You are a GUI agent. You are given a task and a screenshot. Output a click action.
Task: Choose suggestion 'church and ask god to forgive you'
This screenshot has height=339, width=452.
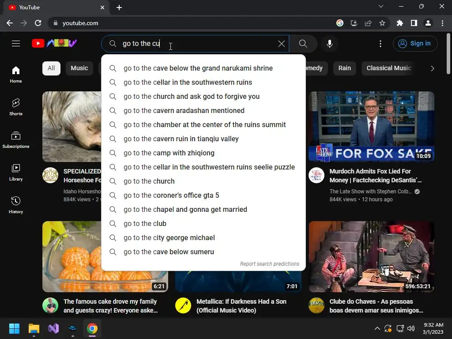[x=203, y=97]
